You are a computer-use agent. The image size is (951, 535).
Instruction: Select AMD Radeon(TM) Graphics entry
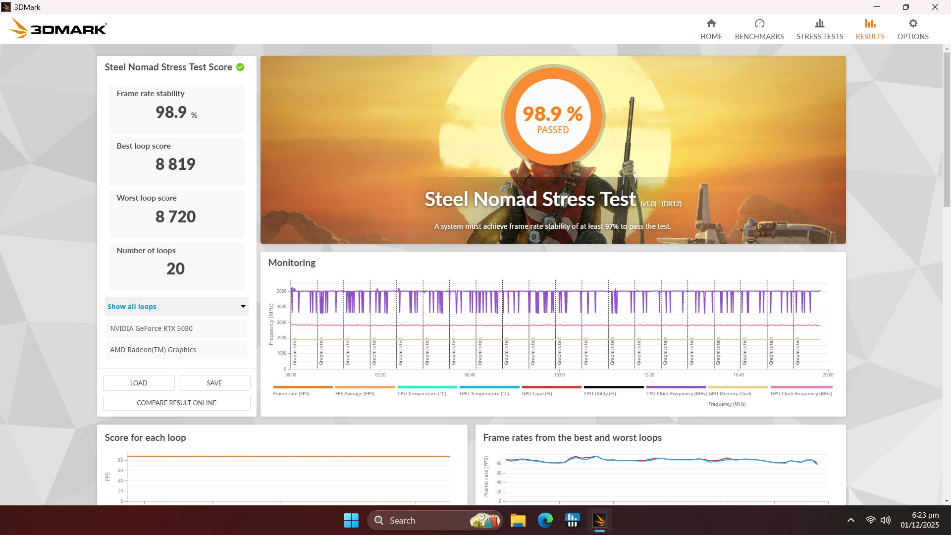176,350
